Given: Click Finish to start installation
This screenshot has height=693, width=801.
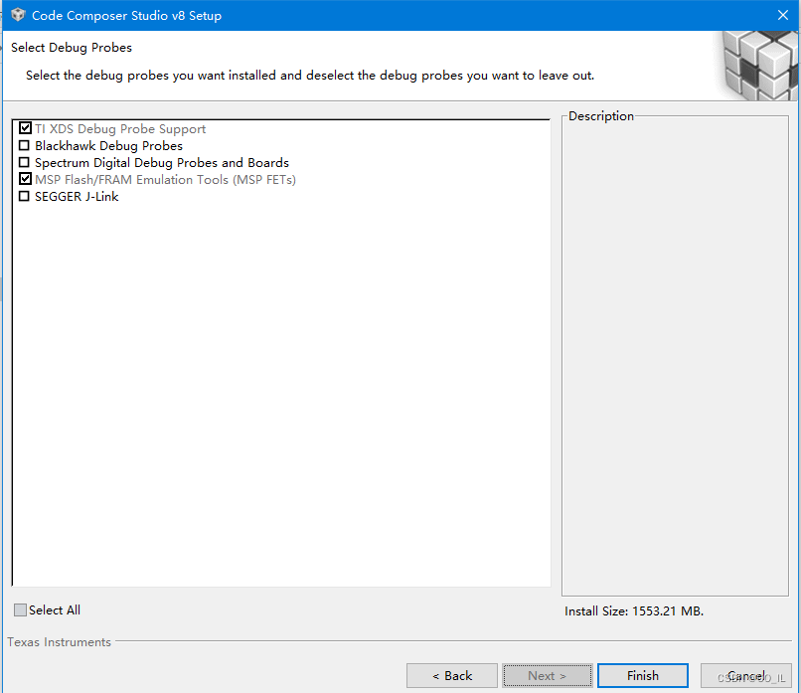Looking at the screenshot, I should click(643, 676).
